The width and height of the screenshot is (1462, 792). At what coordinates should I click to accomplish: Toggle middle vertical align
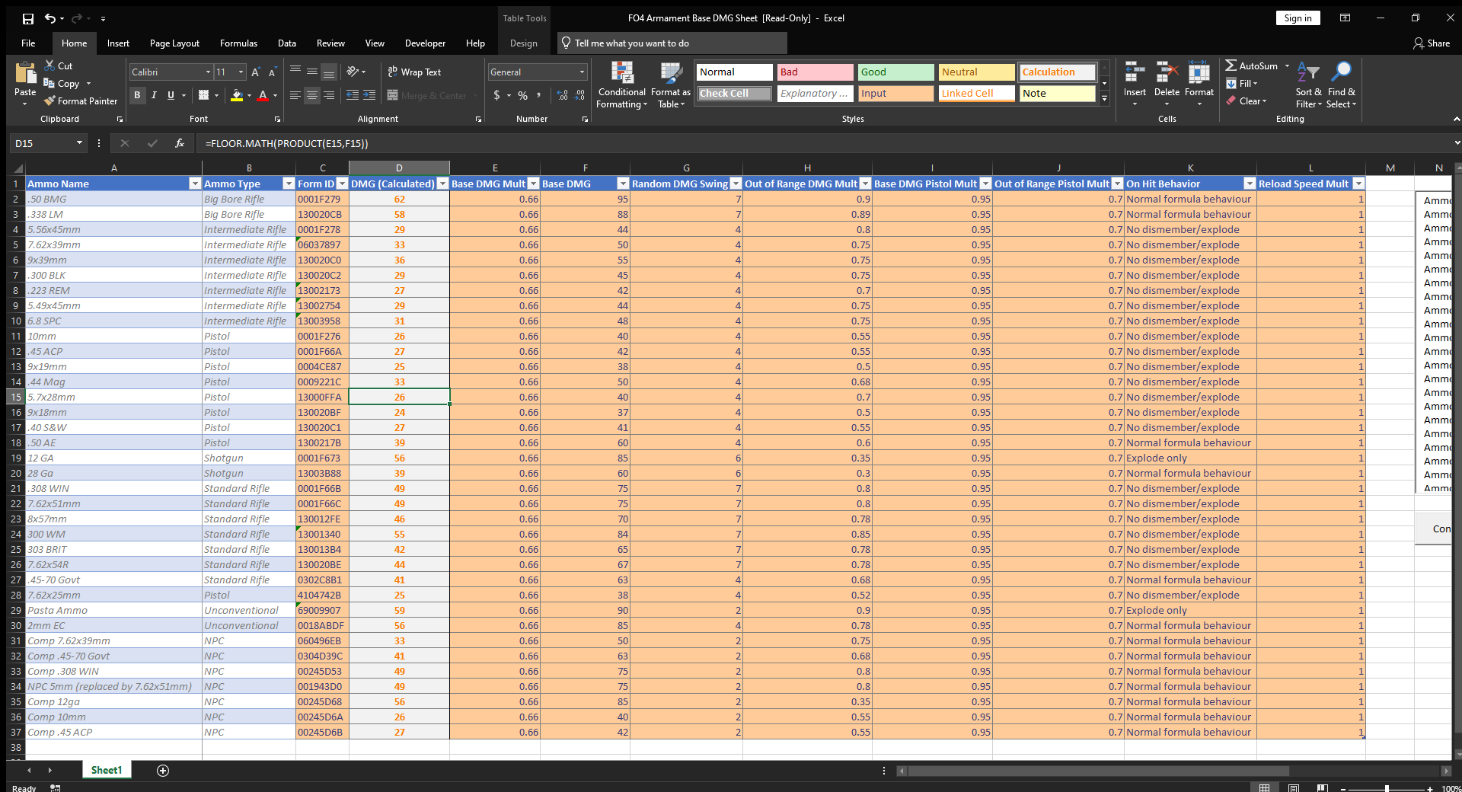(312, 72)
